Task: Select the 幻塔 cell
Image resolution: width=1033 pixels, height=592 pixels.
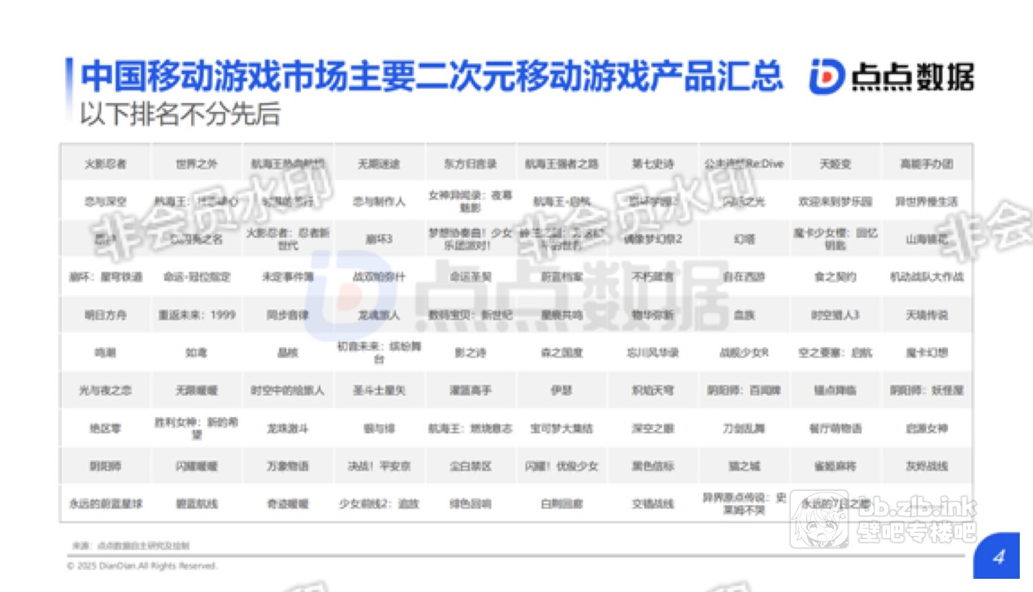Action: (x=744, y=239)
